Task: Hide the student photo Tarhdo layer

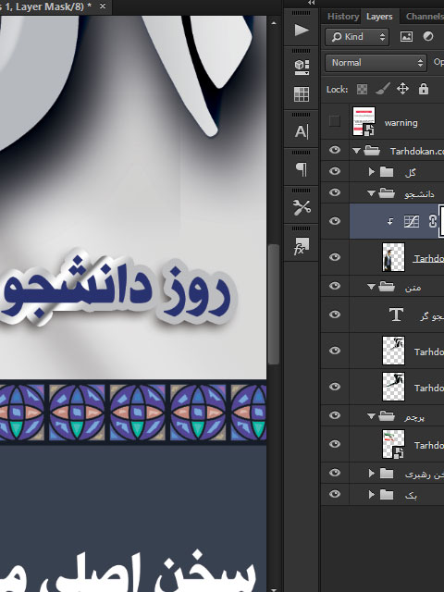Action: pyautogui.click(x=335, y=257)
